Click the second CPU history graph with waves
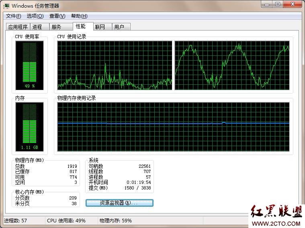Image resolution: width=305 pixels, height=228 pixels. [x=232, y=65]
